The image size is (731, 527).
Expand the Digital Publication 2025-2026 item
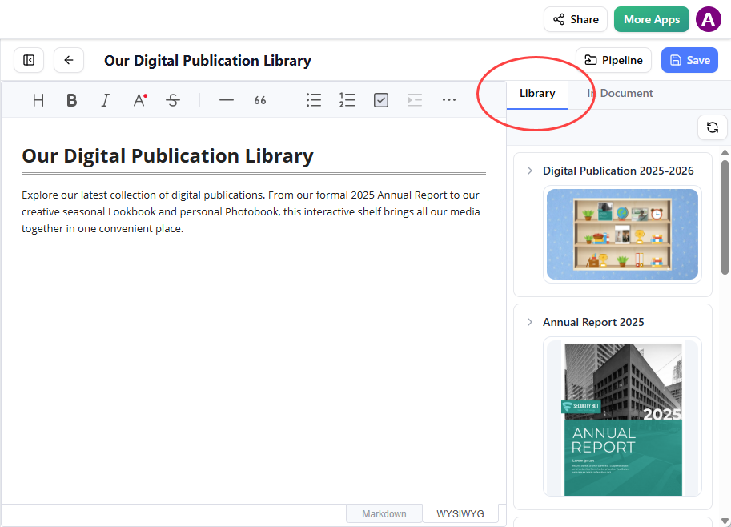[x=529, y=171]
